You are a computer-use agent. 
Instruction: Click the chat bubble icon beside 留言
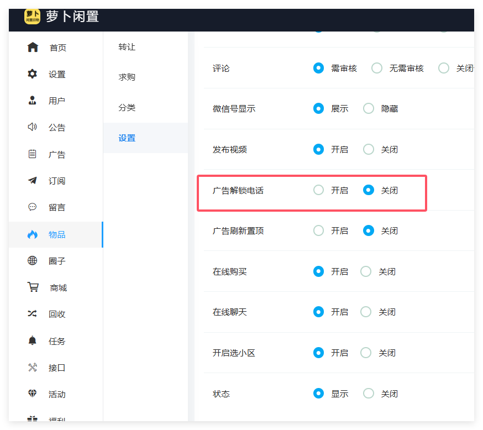coord(33,207)
